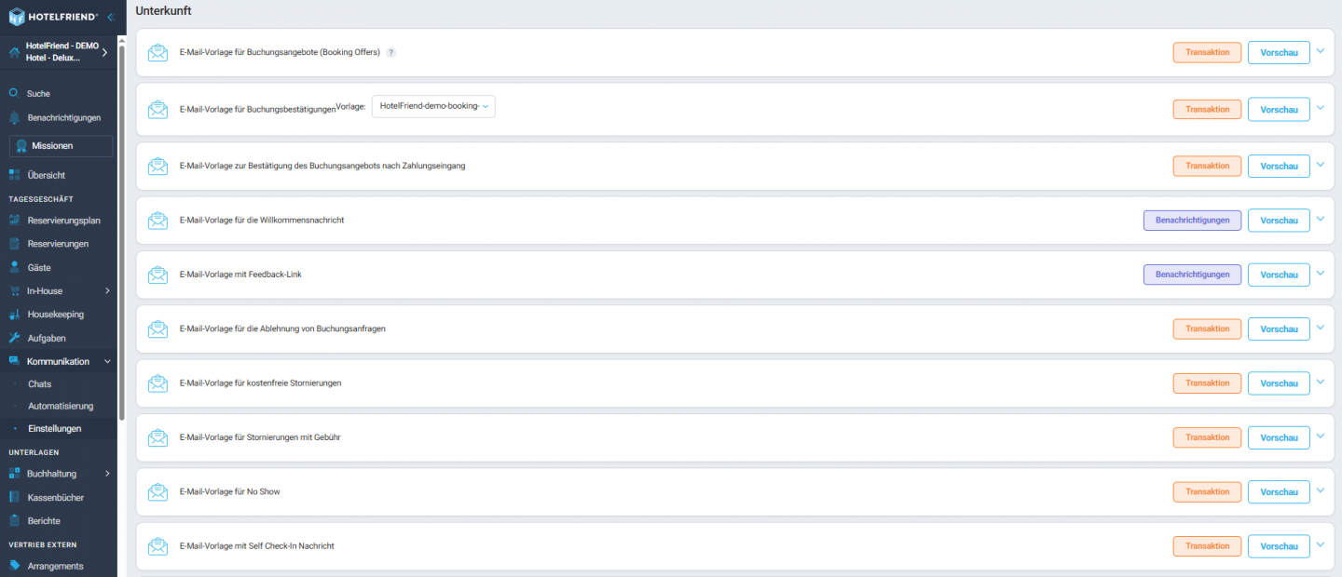Click envelope icon of No Show template
The height and width of the screenshot is (577, 1342).
coord(158,491)
